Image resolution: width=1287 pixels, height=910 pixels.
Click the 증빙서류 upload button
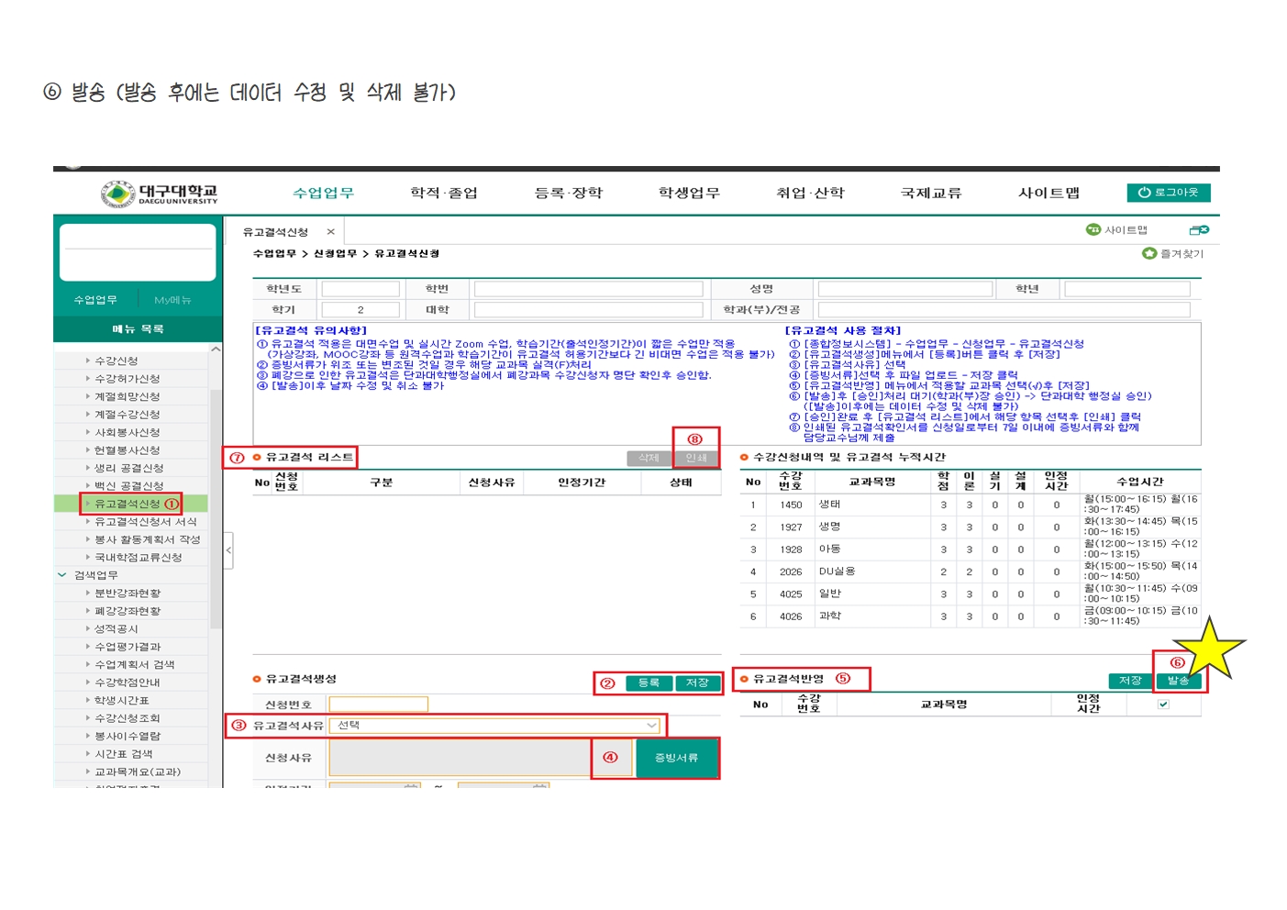click(676, 758)
